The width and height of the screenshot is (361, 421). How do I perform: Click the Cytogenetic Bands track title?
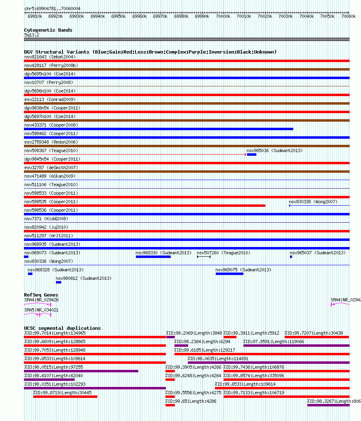click(48, 30)
